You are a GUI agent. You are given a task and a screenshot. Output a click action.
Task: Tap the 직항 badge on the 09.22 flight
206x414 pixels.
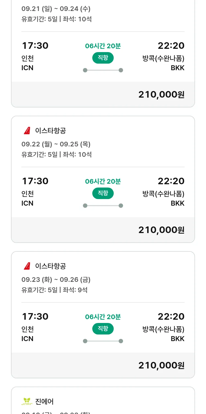(103, 193)
